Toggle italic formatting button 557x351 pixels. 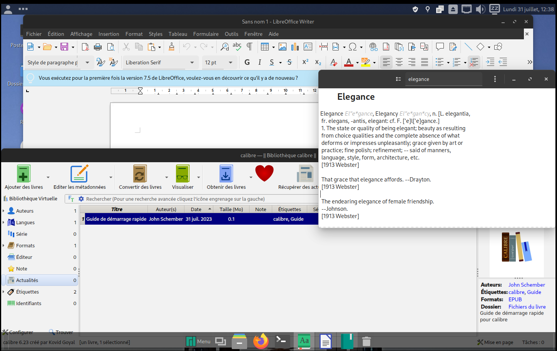259,62
